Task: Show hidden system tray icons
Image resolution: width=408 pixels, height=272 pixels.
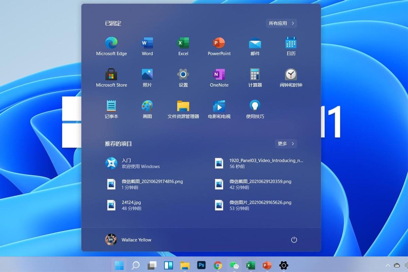Action: [387, 265]
